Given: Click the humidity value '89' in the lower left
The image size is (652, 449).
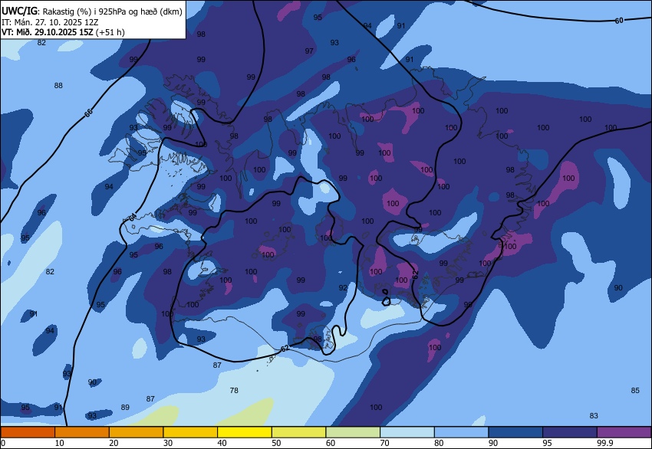Looking at the screenshot, I should [125, 408].
